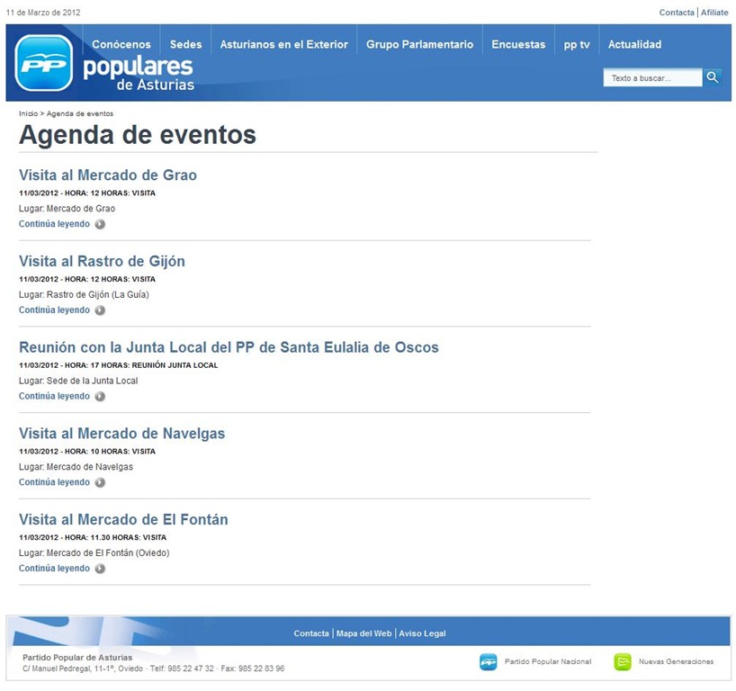
Task: Open the Encuestas menu item
Action: (x=518, y=45)
